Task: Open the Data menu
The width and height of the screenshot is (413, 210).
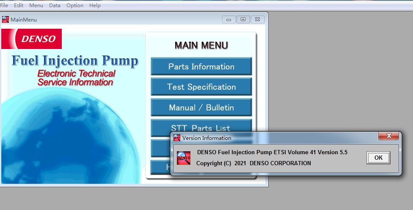Action: (x=55, y=5)
